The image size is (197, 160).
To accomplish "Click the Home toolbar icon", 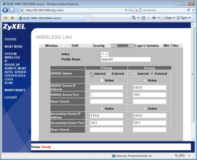I will (134, 18).
